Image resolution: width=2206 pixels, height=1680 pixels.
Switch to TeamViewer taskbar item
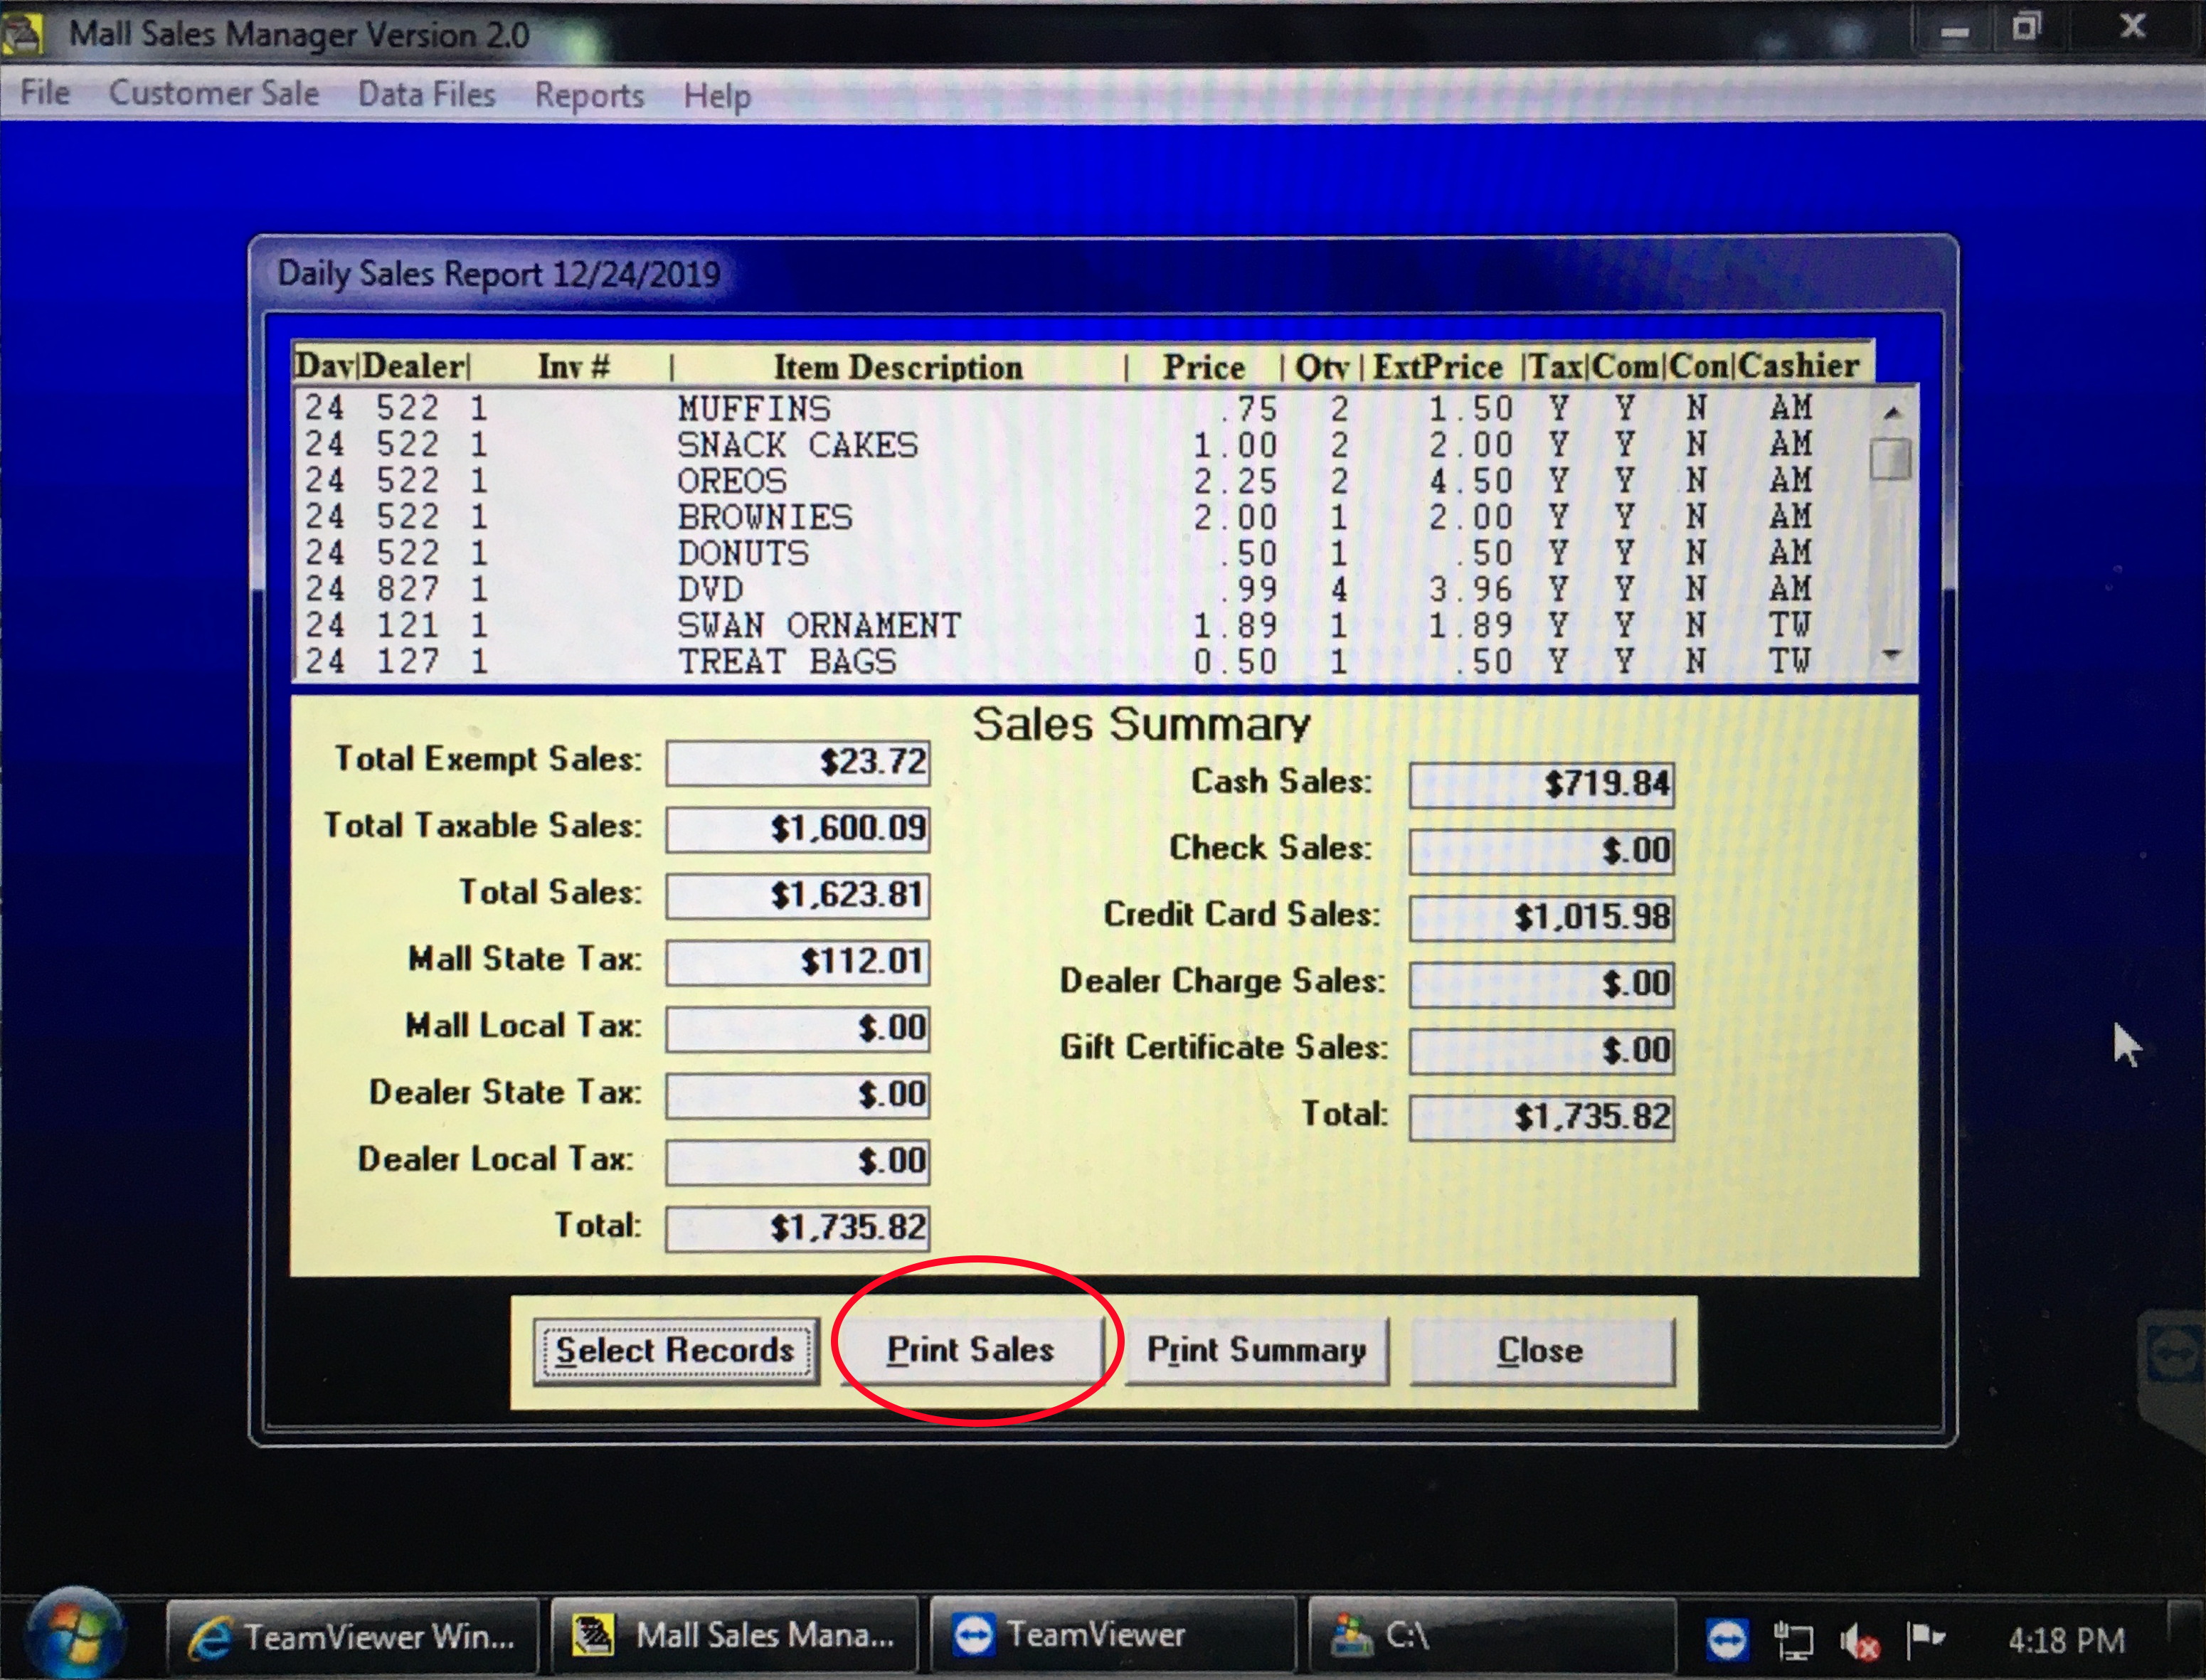[1112, 1636]
